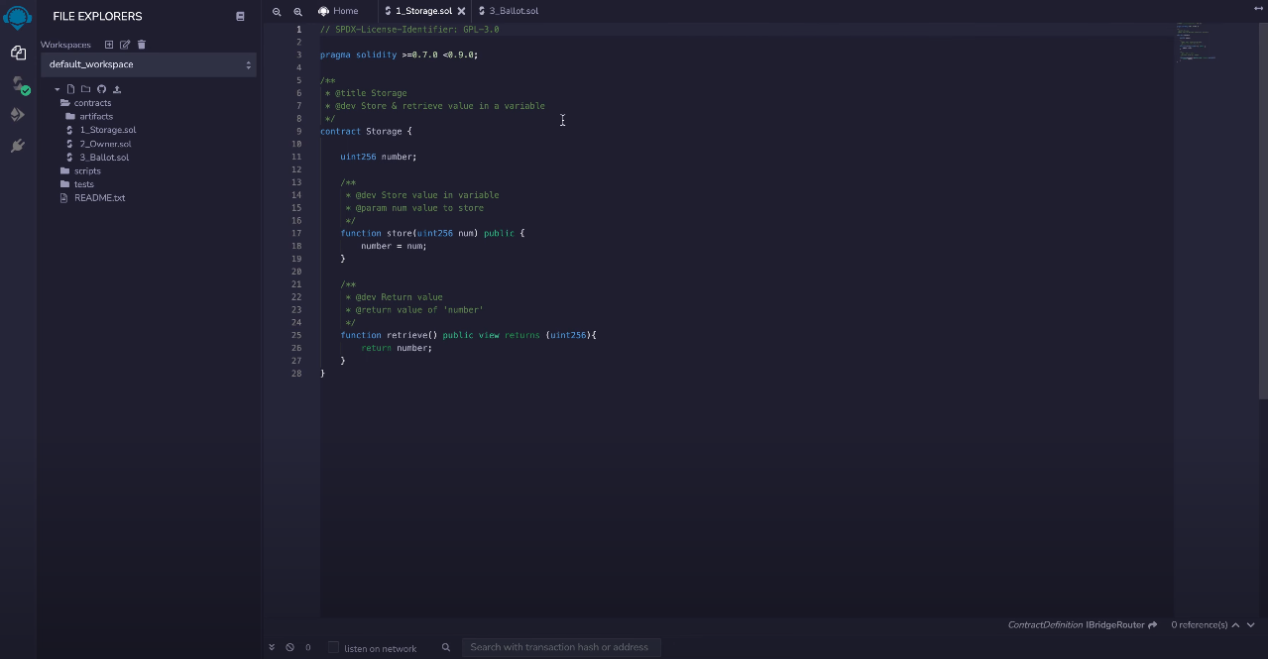The height and width of the screenshot is (659, 1268).
Task: Close the 1_Storage.sol tab
Action: point(461,11)
